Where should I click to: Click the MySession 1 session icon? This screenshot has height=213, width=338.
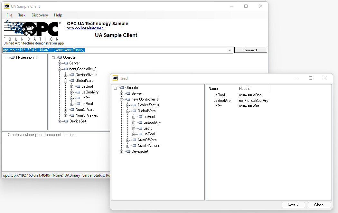[x=13, y=57]
